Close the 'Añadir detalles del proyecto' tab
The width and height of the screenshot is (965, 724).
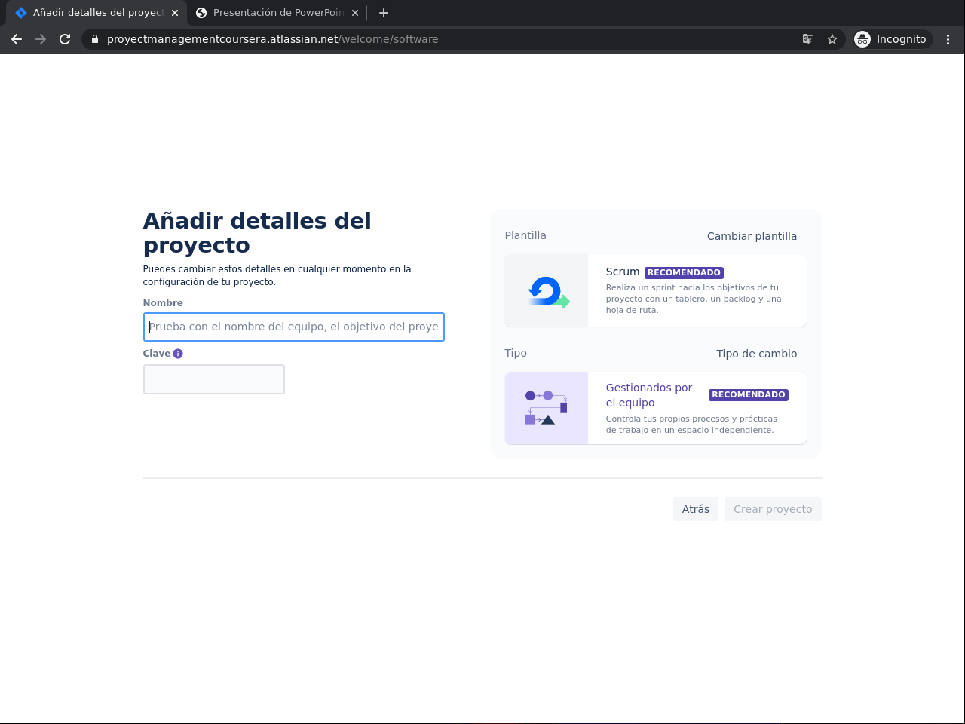point(175,13)
